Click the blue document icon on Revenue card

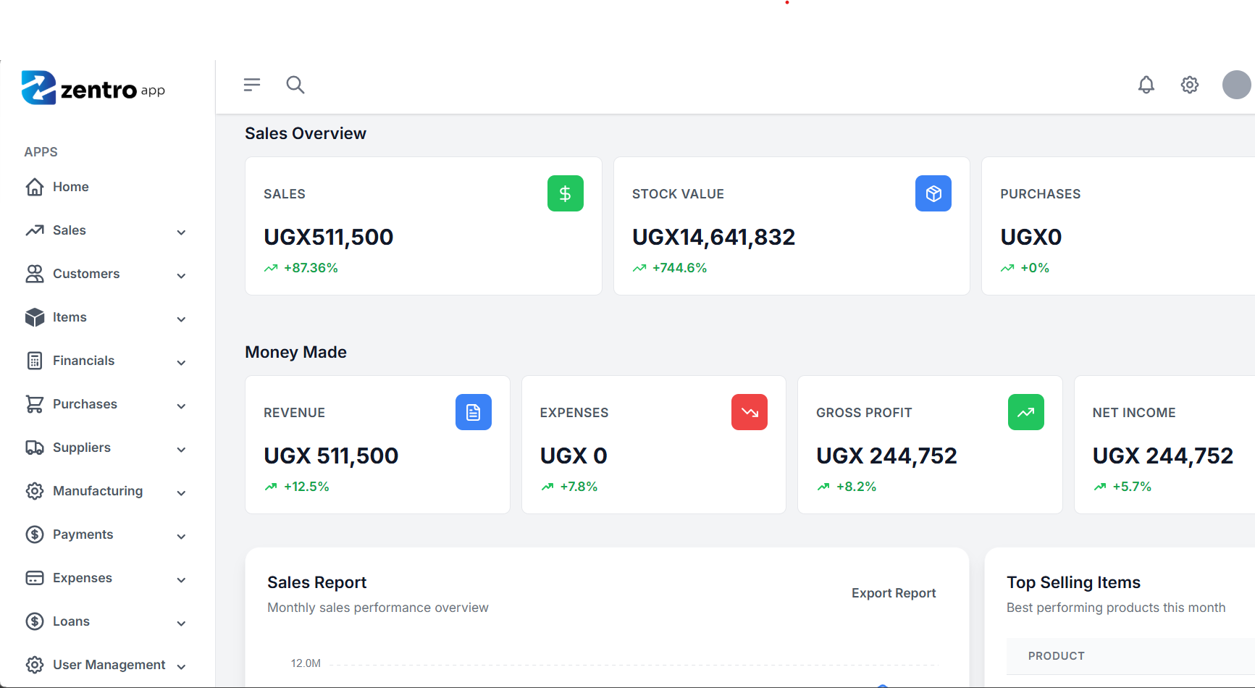pos(474,412)
